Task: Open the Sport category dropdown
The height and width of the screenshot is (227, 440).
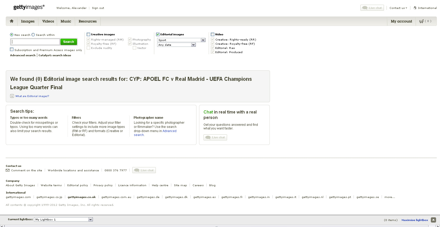Action: [181, 40]
